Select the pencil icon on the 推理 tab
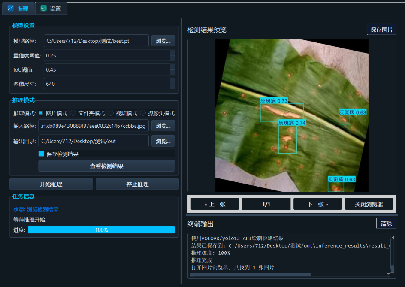Image resolution: width=405 pixels, height=287 pixels. point(11,8)
